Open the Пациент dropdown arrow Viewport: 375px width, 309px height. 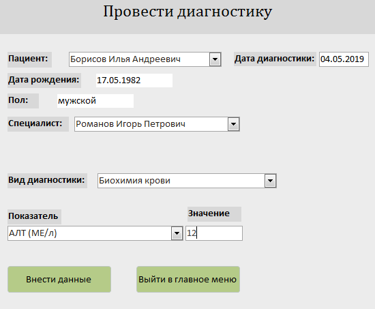coord(215,59)
